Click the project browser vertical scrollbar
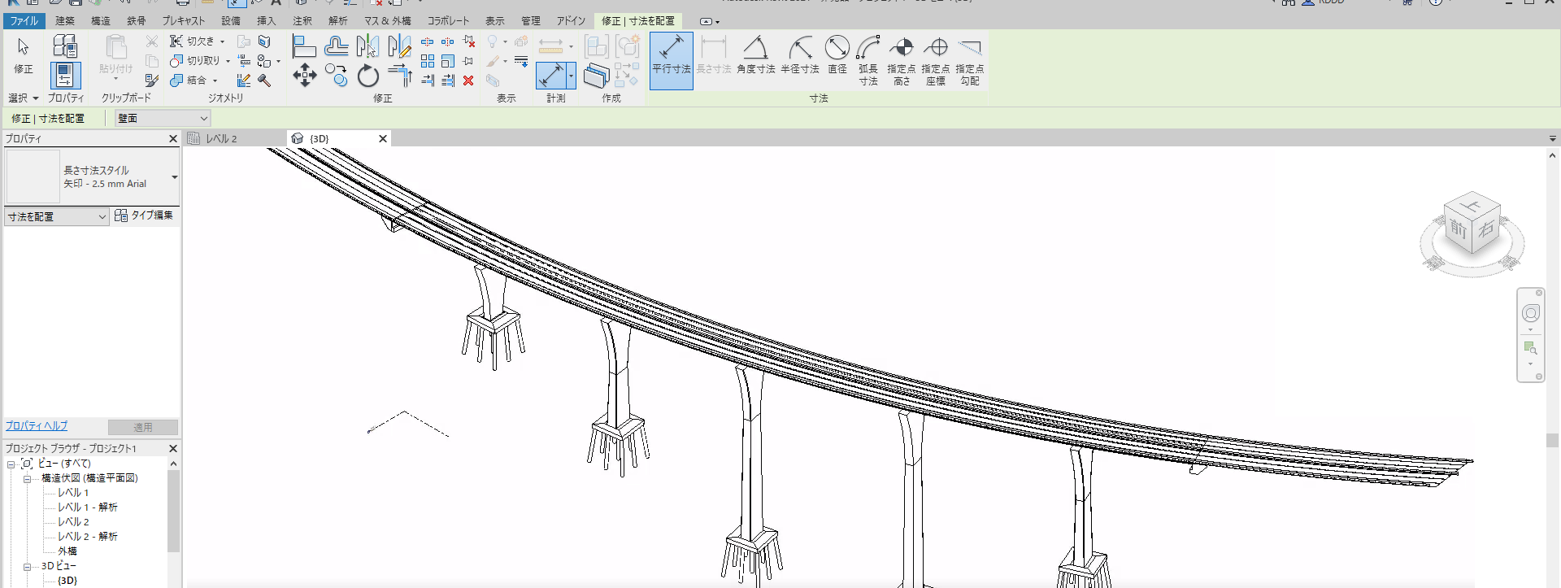The image size is (1561, 588). 173,512
